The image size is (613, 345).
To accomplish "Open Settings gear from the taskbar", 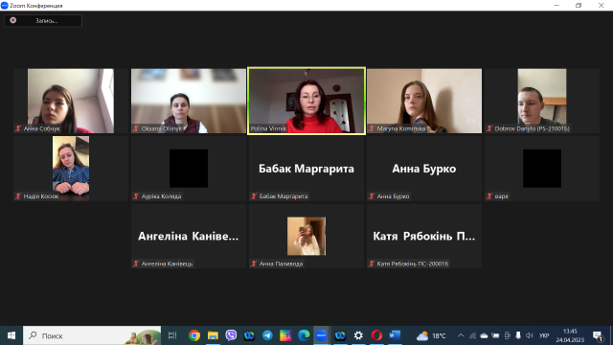I will click(x=358, y=335).
